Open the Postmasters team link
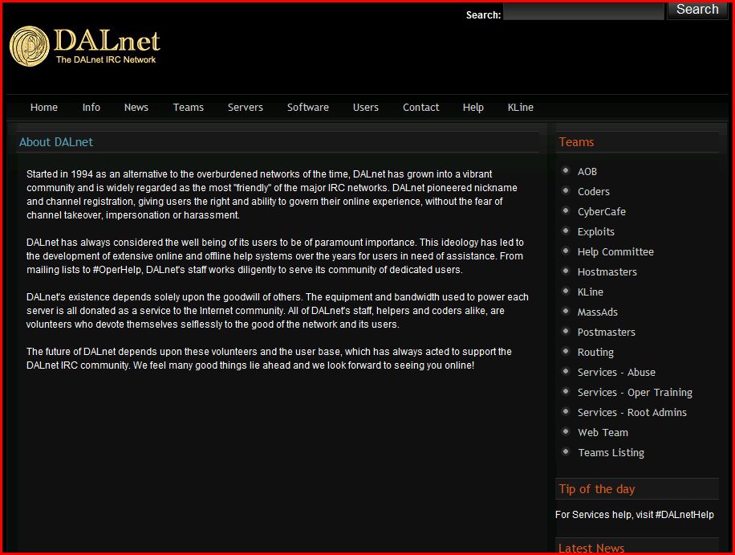 [x=606, y=333]
